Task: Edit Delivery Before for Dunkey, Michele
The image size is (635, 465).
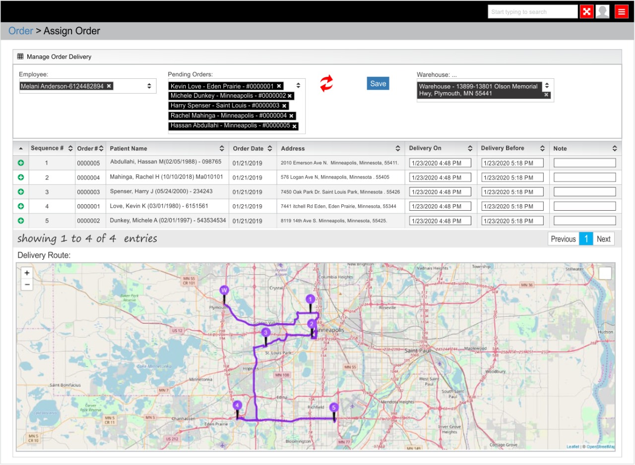Action: coord(512,221)
